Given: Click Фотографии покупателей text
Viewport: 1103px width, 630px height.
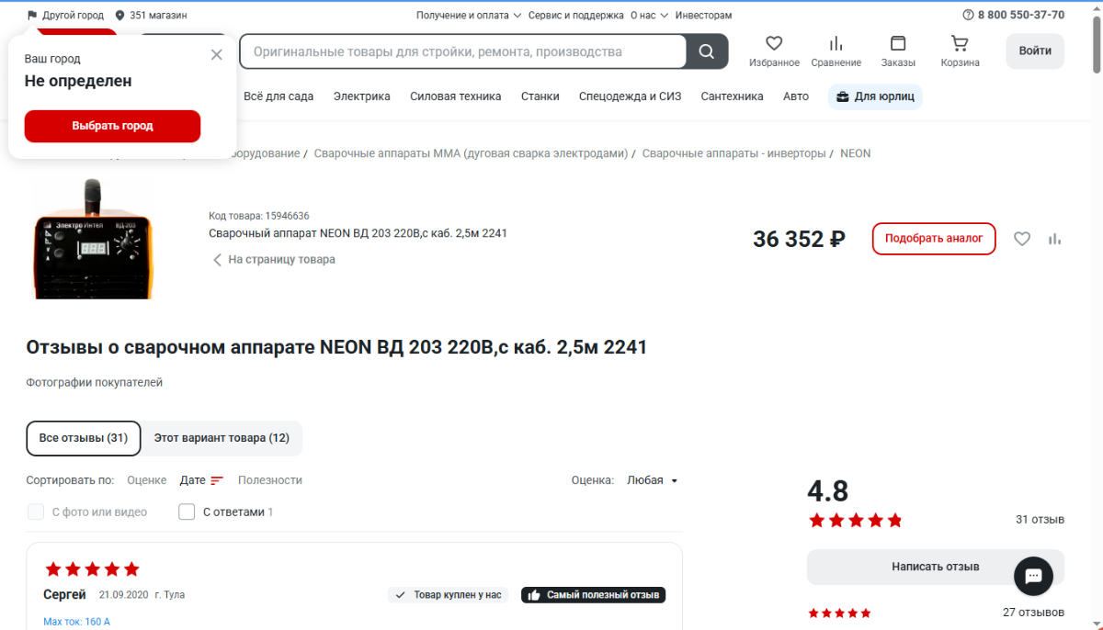Looking at the screenshot, I should pyautogui.click(x=95, y=382).
